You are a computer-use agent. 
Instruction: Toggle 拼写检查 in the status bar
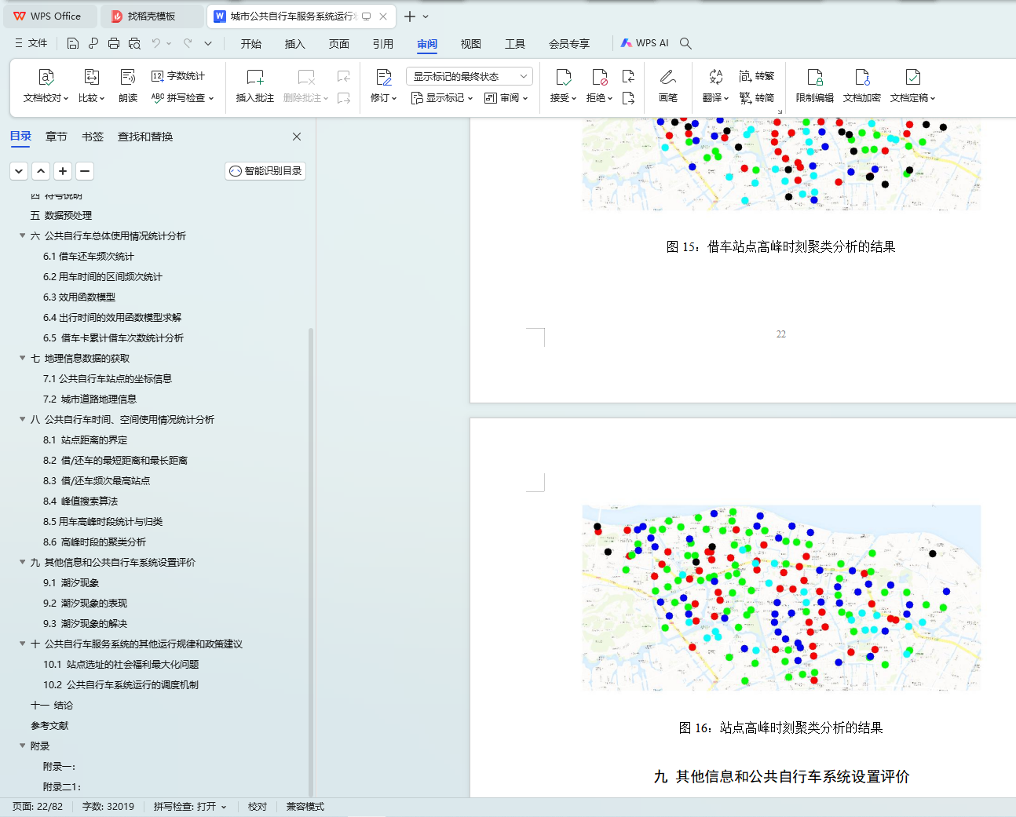tap(190, 807)
